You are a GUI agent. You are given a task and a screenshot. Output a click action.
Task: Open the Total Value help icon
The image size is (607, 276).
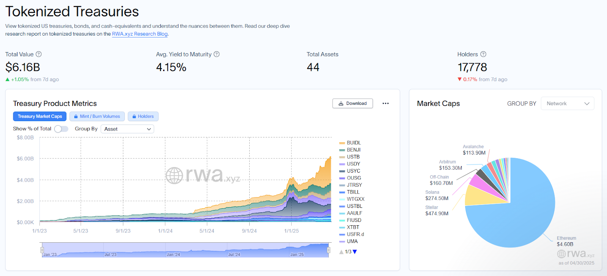[x=39, y=54]
